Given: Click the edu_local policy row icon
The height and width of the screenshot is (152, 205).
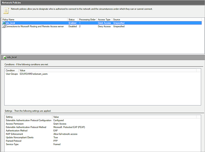Looking at the screenshot, I should [4, 23].
